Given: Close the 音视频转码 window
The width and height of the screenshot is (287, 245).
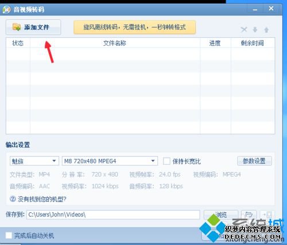Looking at the screenshot, I should [271, 9].
